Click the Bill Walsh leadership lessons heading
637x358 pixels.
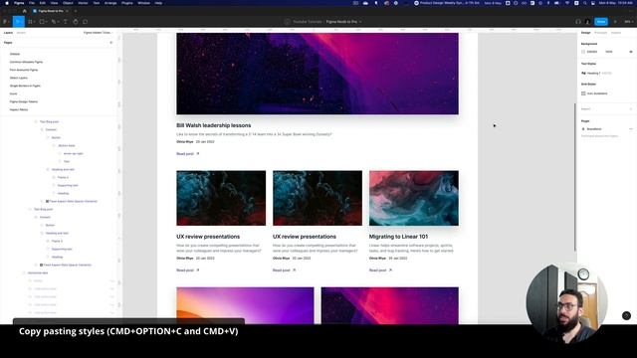[214, 125]
